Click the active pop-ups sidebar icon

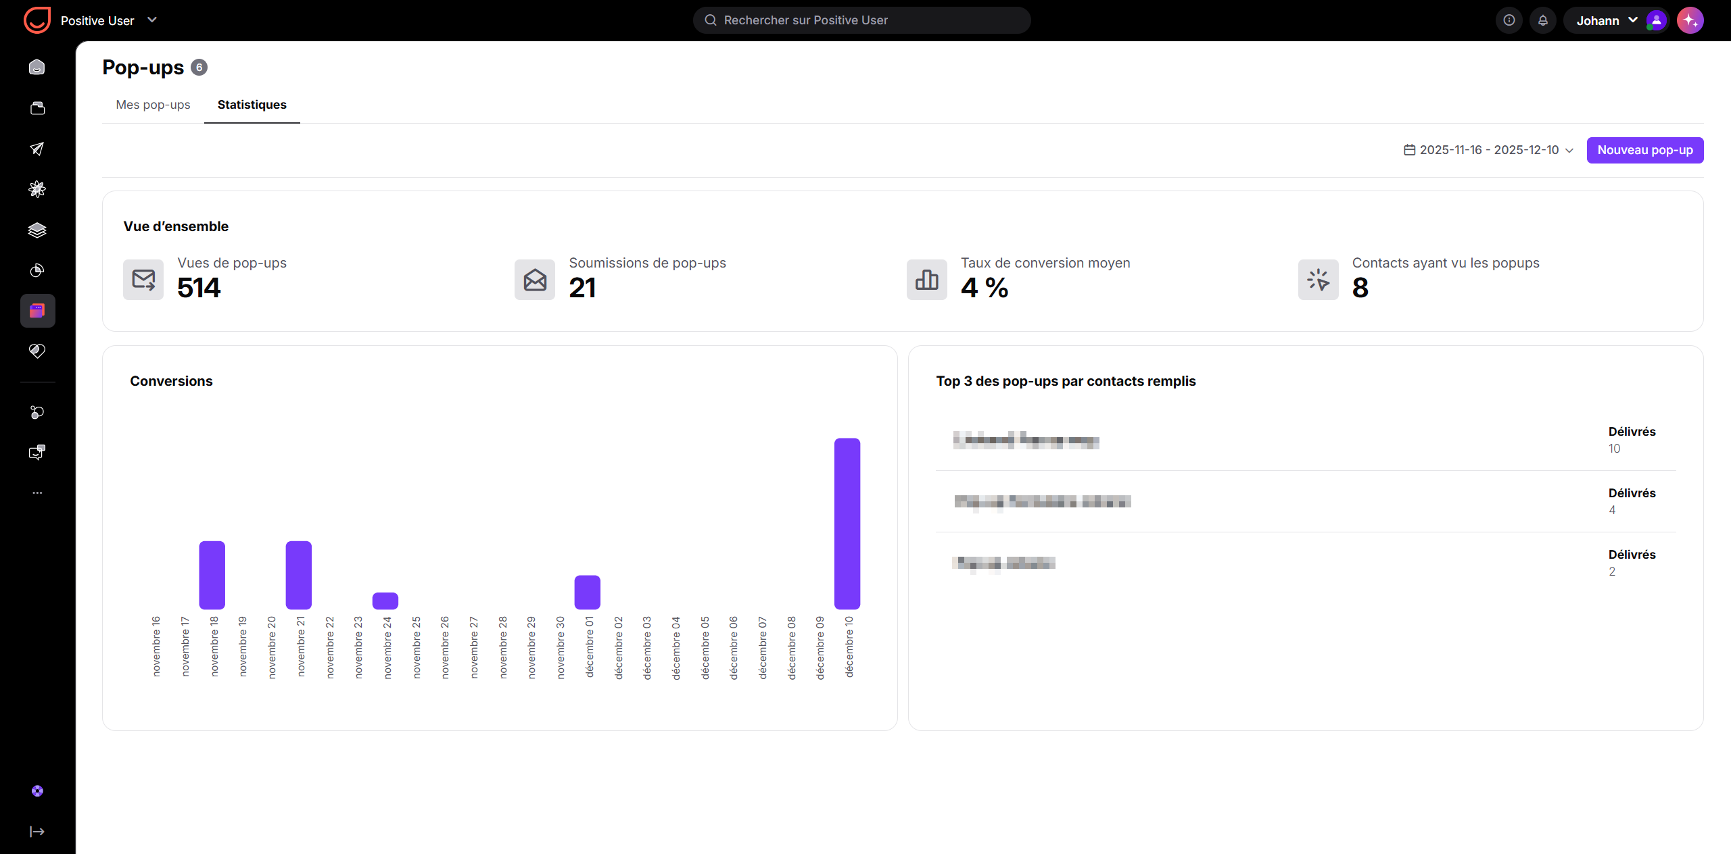(37, 311)
